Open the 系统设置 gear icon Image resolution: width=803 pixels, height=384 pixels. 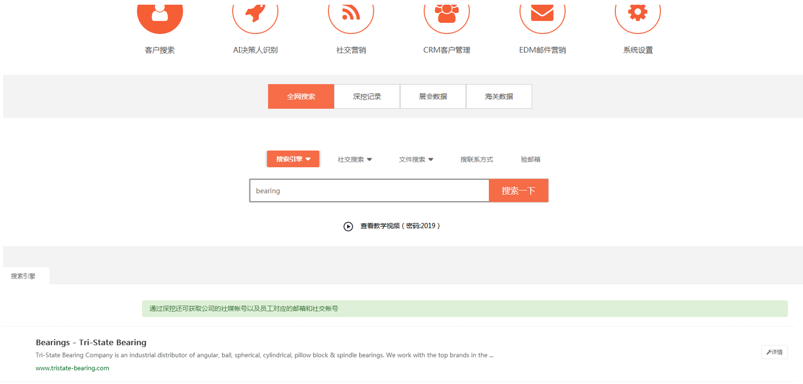(638, 14)
